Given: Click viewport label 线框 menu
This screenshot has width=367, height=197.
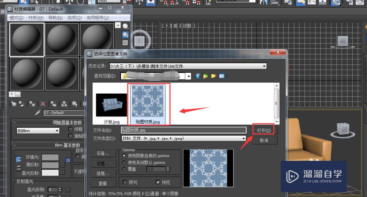Looking at the screenshot, I should (187, 26).
